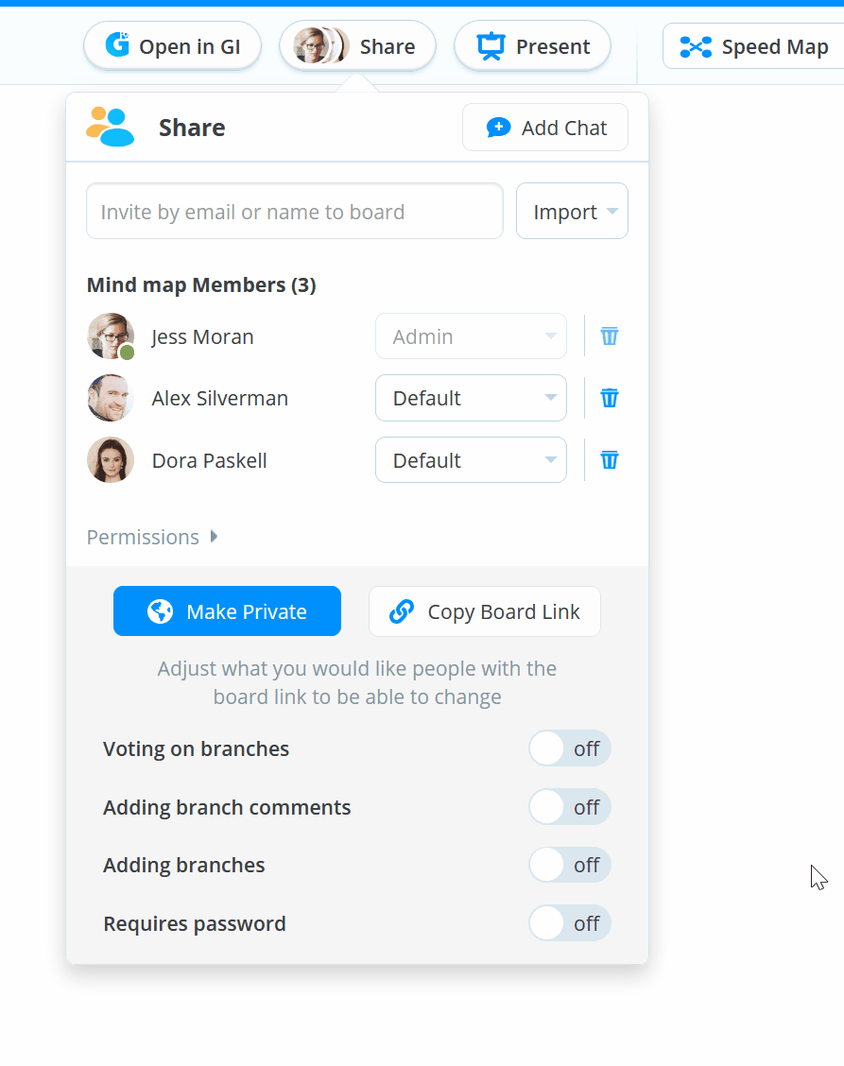Viewport: 844px width, 1066px height.
Task: Enable Requires password toggle
Action: (x=570, y=923)
